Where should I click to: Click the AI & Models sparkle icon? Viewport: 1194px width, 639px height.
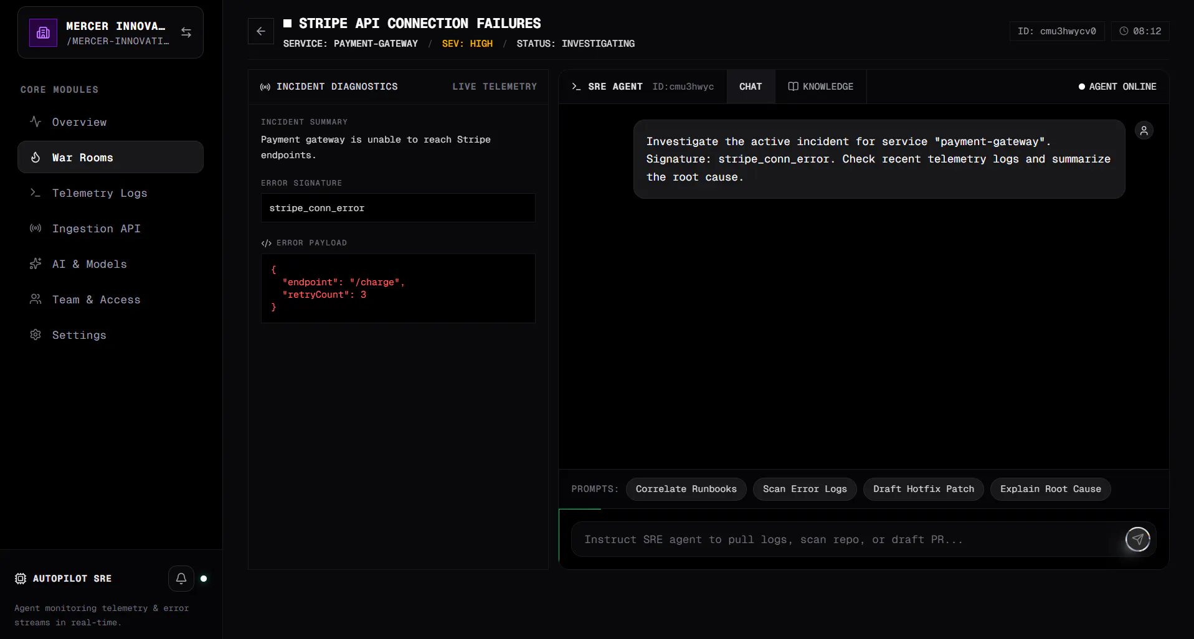[36, 264]
